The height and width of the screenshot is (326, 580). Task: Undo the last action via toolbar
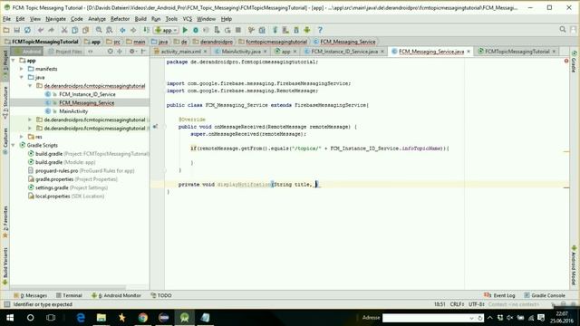[x=40, y=30]
